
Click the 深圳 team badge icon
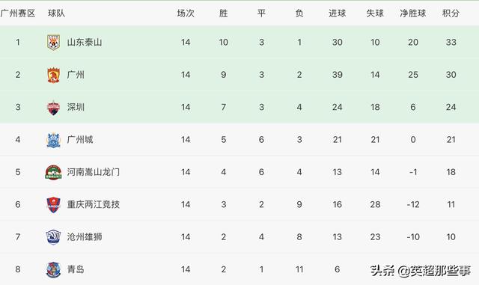tap(53, 108)
